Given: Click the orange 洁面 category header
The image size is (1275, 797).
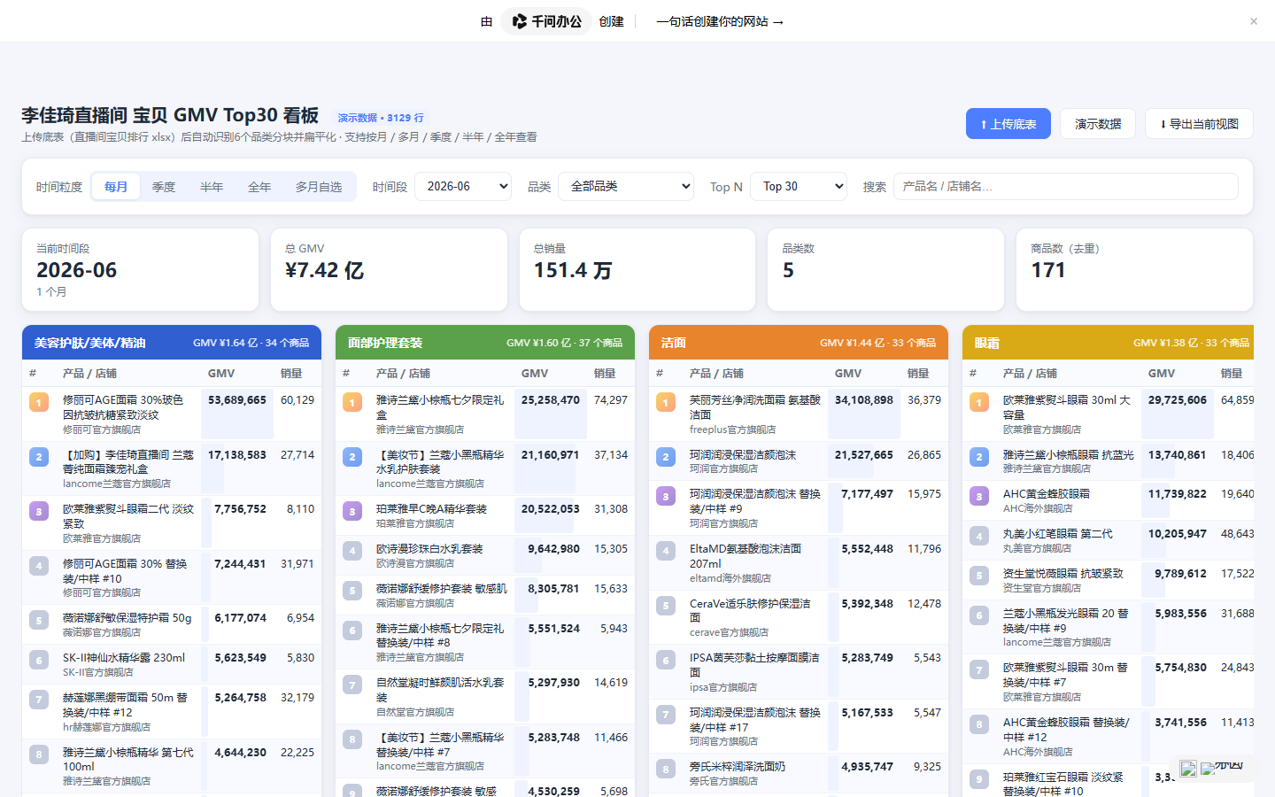Looking at the screenshot, I should click(799, 343).
